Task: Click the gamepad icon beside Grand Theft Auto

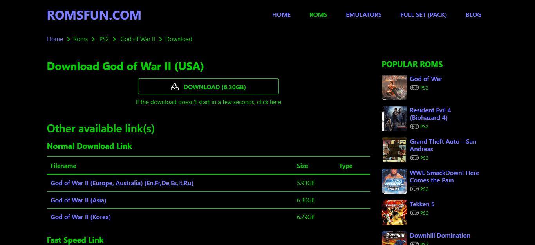Action: pos(414,158)
